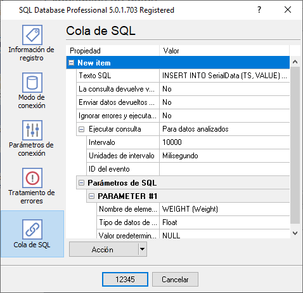Select the Ejecutar consulta label
The image size is (303, 293).
click(x=115, y=129)
